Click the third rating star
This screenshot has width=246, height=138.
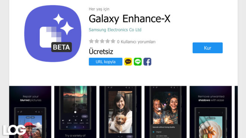click(x=102, y=41)
